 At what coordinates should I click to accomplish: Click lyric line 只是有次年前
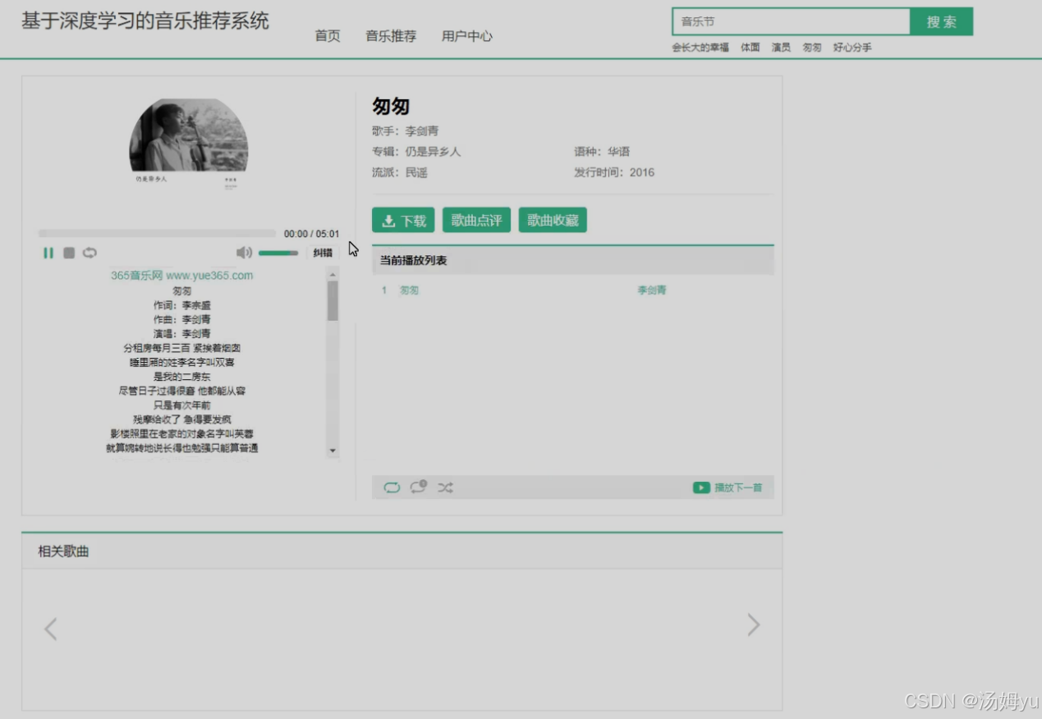pos(182,405)
